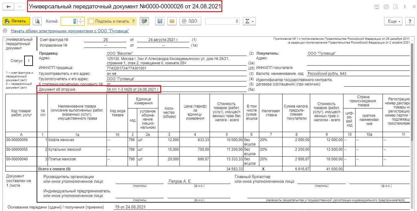Enable the Подпись и печать checkbox
417x211 pixels.
(x=91, y=21)
